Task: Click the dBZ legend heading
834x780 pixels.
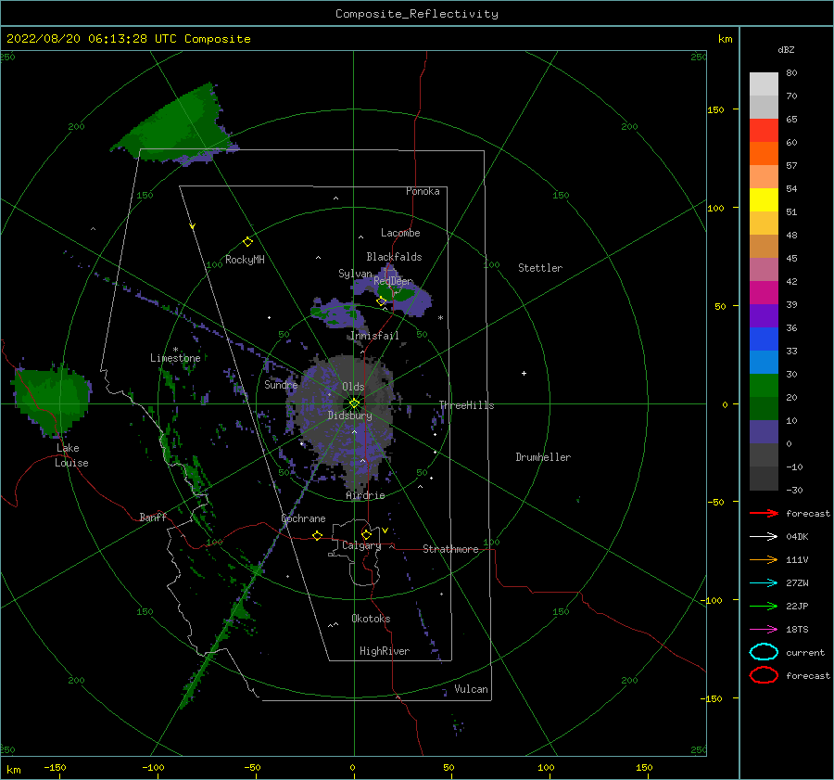Action: (x=786, y=49)
